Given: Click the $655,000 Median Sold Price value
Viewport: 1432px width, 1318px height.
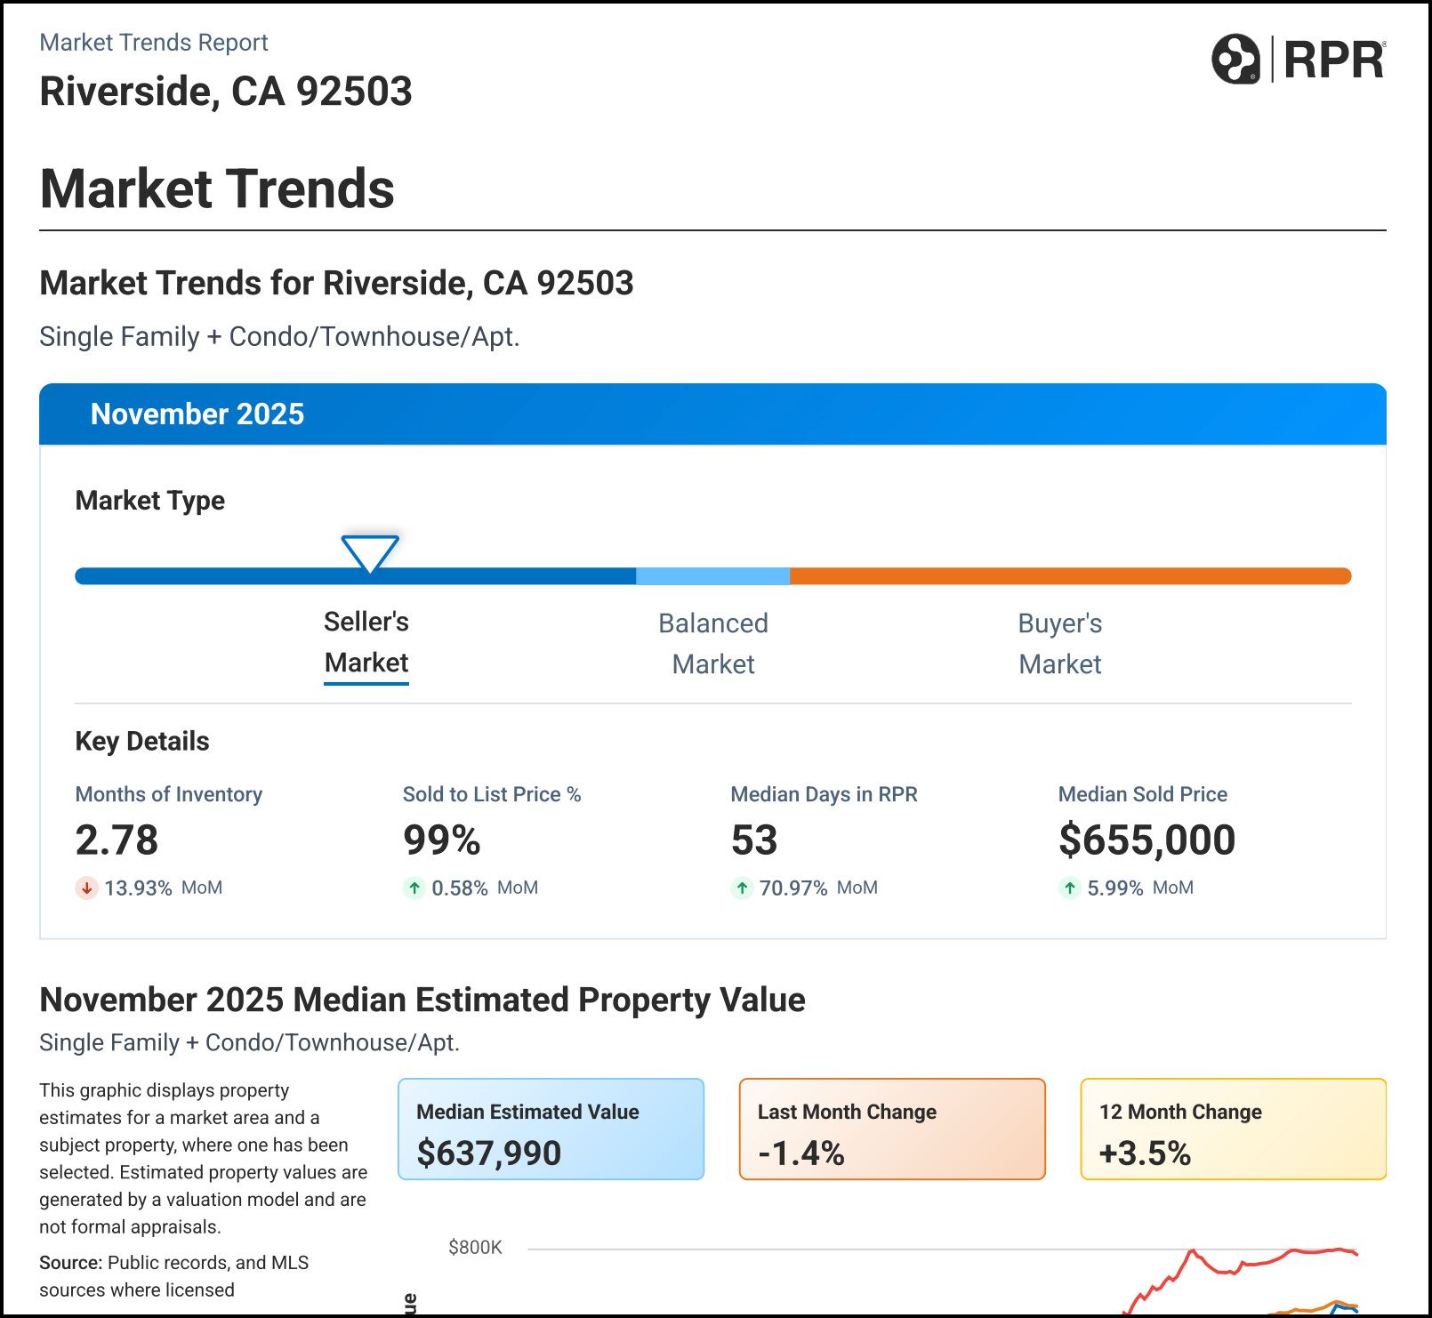Looking at the screenshot, I should [1146, 840].
